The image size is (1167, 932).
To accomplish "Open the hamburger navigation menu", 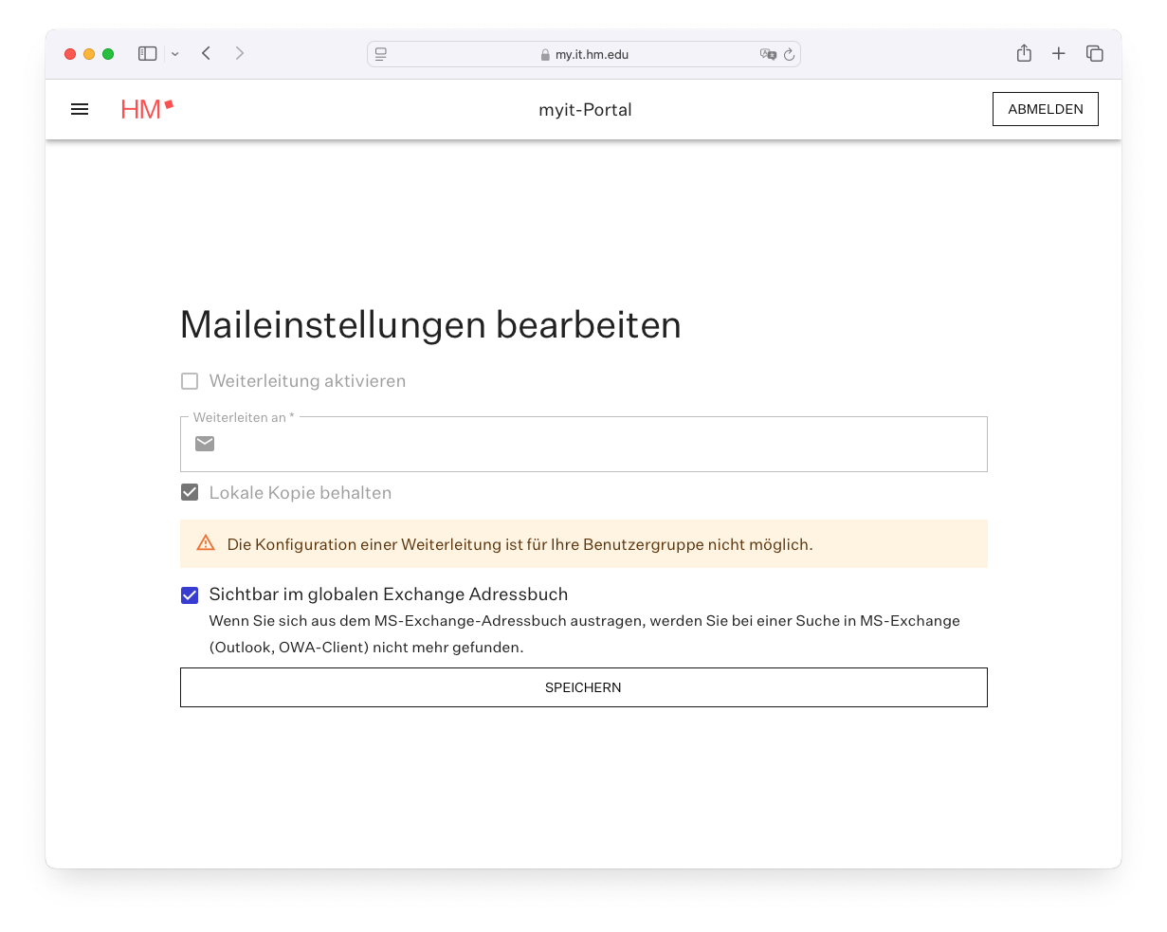I will pos(80,109).
